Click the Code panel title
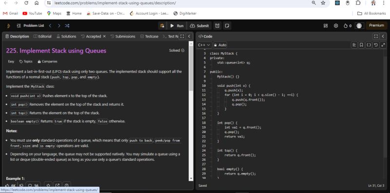390x193 pixels. point(205,37)
